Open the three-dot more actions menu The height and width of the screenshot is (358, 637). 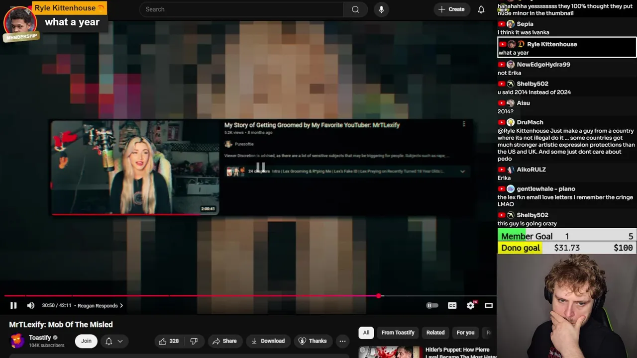(342, 341)
